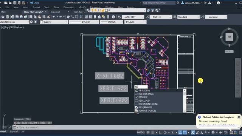
Task: Click the Dimension Style icon beside RGA1-8
Action: (x=147, y=17)
